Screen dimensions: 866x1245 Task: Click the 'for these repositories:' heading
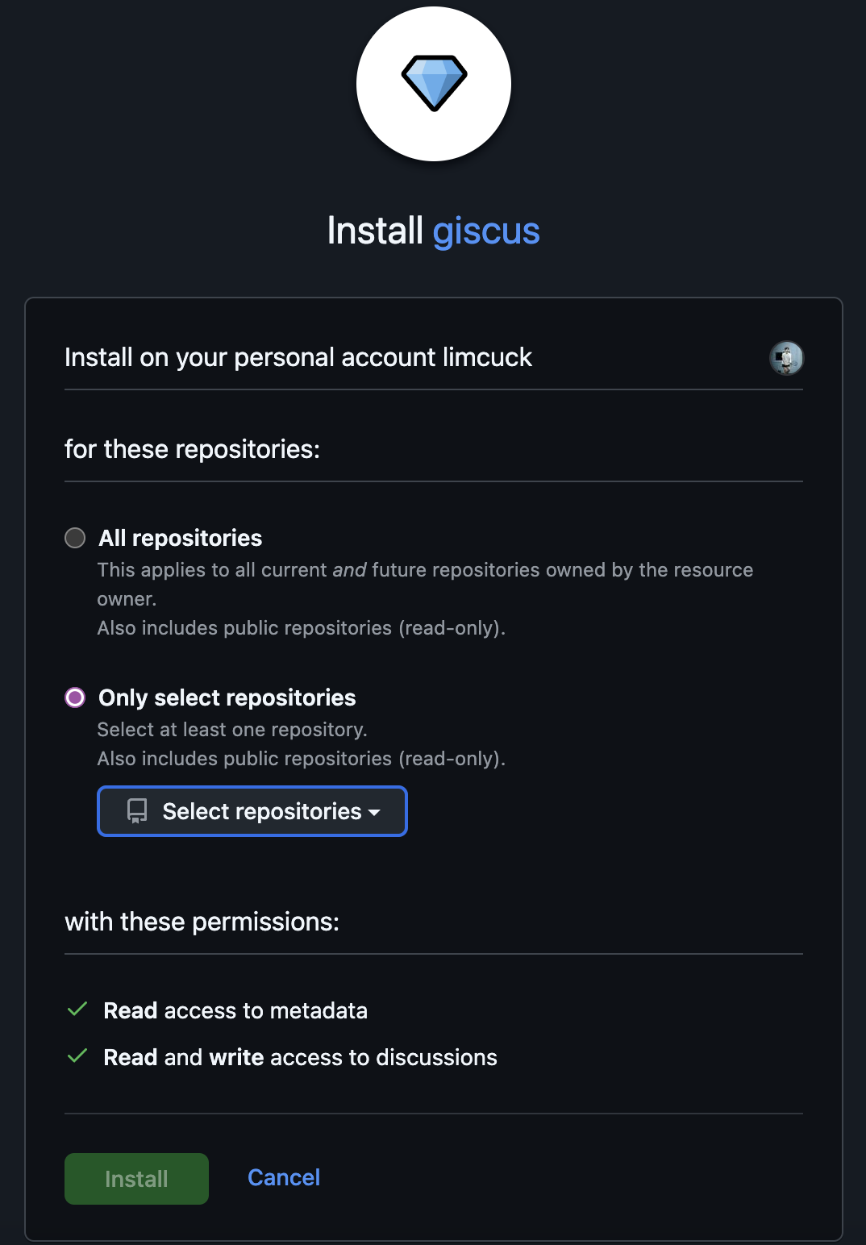pos(192,449)
